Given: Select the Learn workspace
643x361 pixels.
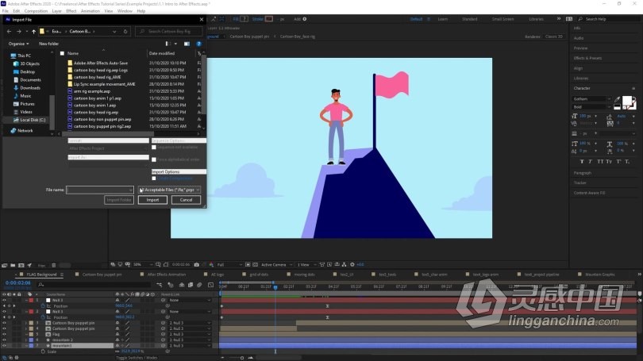Looking at the screenshot, I should click(x=442, y=19).
